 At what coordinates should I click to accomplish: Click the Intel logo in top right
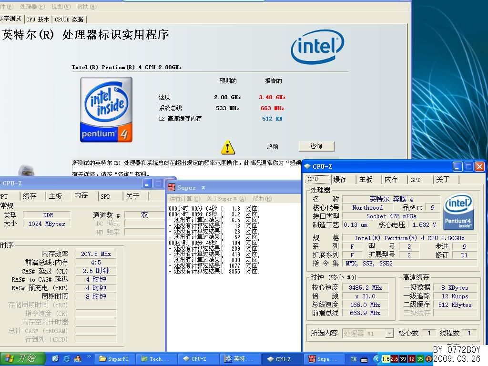point(317,48)
